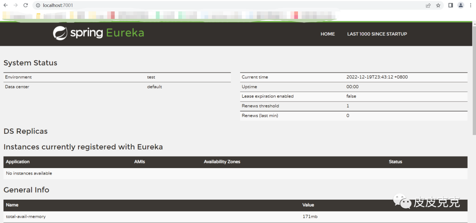Select the DS Replicas heading
The height and width of the screenshot is (223, 476).
26,132
